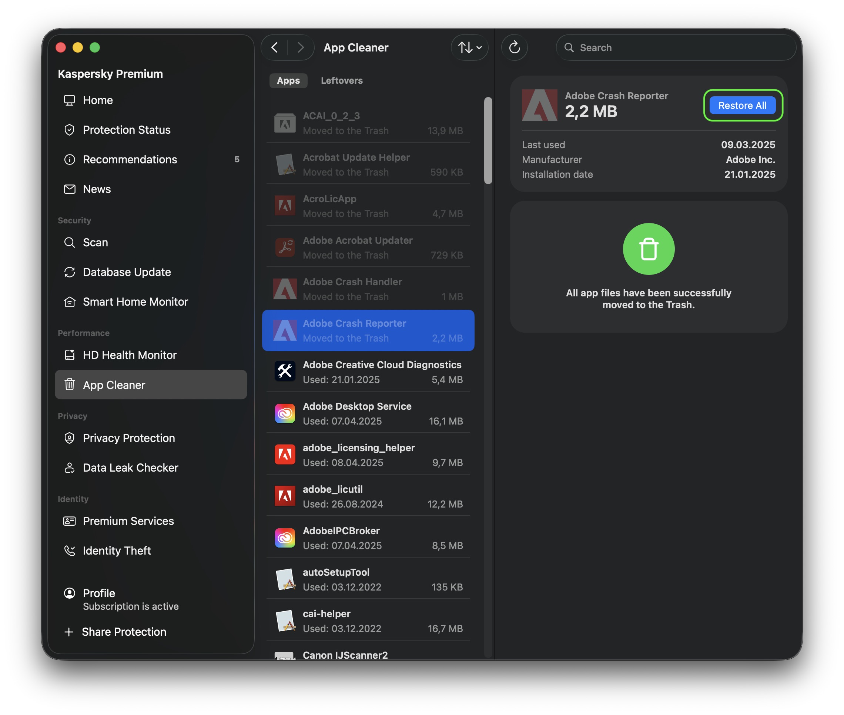The height and width of the screenshot is (715, 844).
Task: Select the Acrobat Update Helper row
Action: 368,164
